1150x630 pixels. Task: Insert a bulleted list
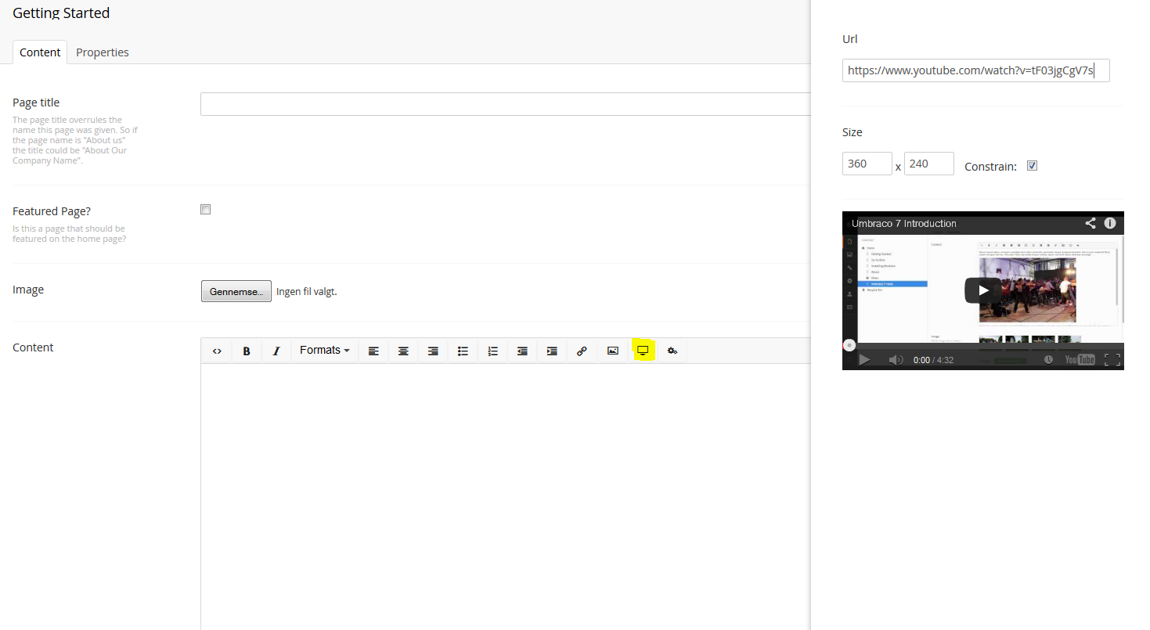463,351
